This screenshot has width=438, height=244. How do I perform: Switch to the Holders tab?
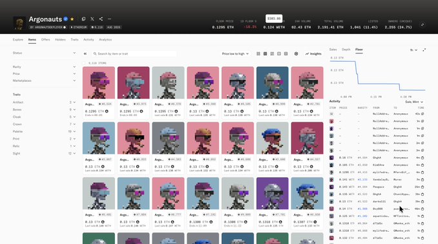click(61, 40)
